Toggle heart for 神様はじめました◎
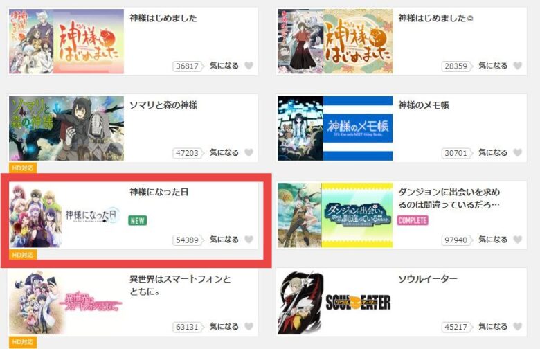This screenshot has width=540, height=349. coord(517,66)
